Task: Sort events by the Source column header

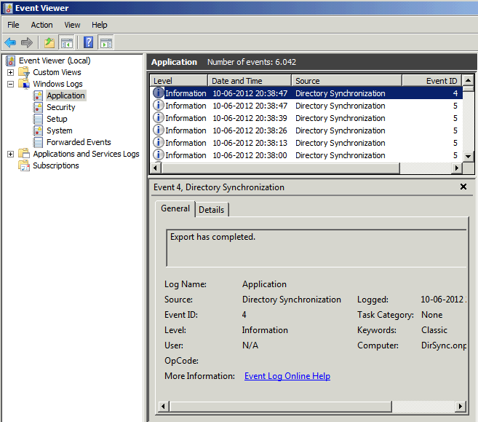Action: pyautogui.click(x=346, y=81)
